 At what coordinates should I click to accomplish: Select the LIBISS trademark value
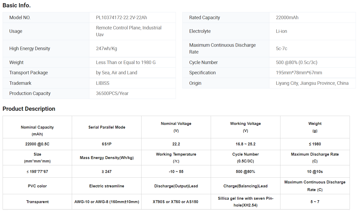pyautogui.click(x=102, y=83)
